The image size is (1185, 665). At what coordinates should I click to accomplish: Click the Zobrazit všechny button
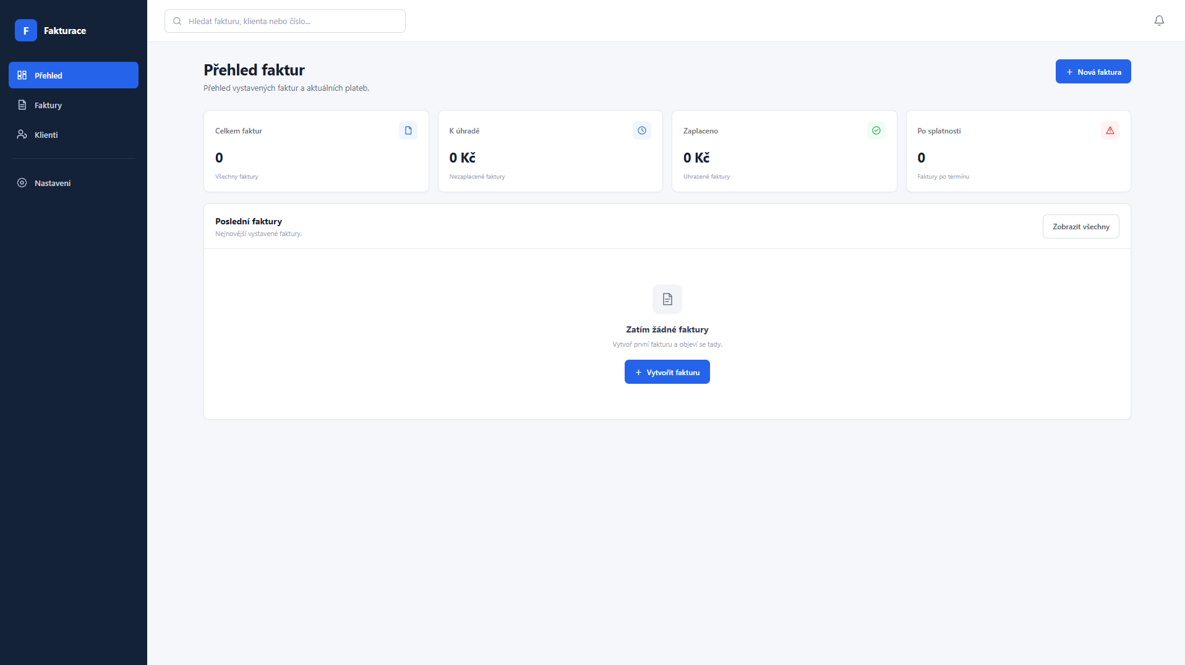coord(1080,227)
